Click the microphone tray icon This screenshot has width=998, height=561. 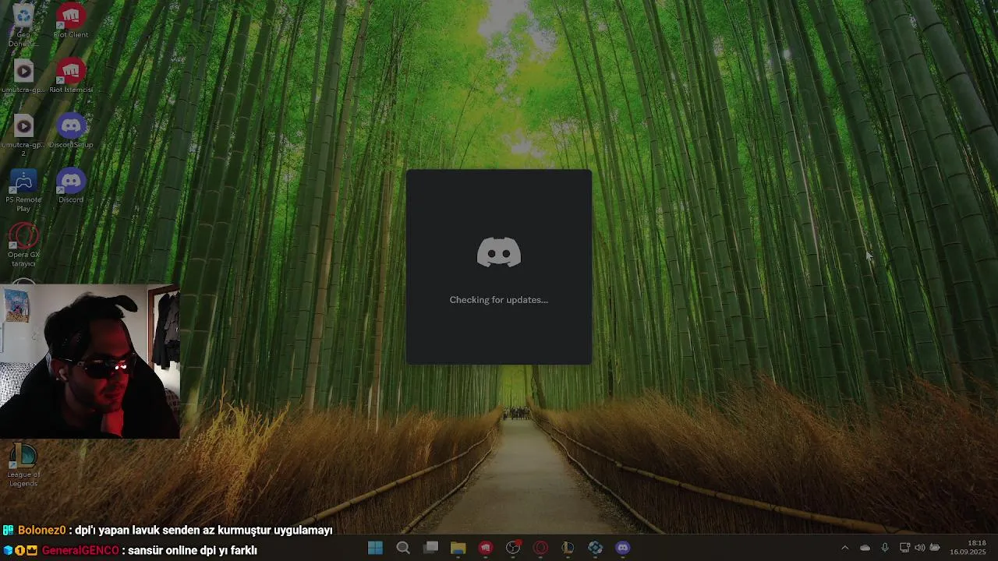(885, 548)
